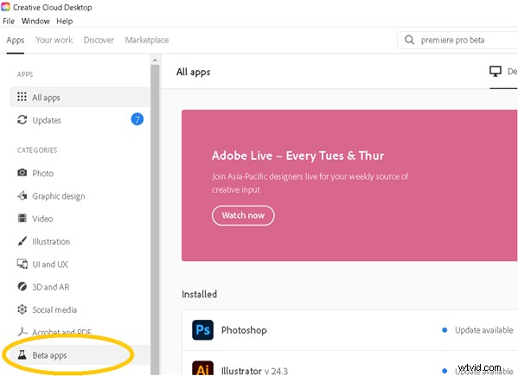Click the Photo camera icon

pyautogui.click(x=22, y=173)
